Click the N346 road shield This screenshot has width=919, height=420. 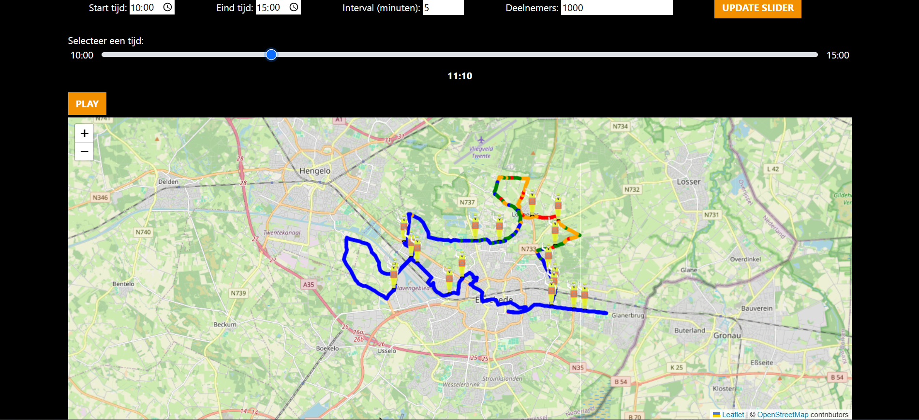[100, 197]
